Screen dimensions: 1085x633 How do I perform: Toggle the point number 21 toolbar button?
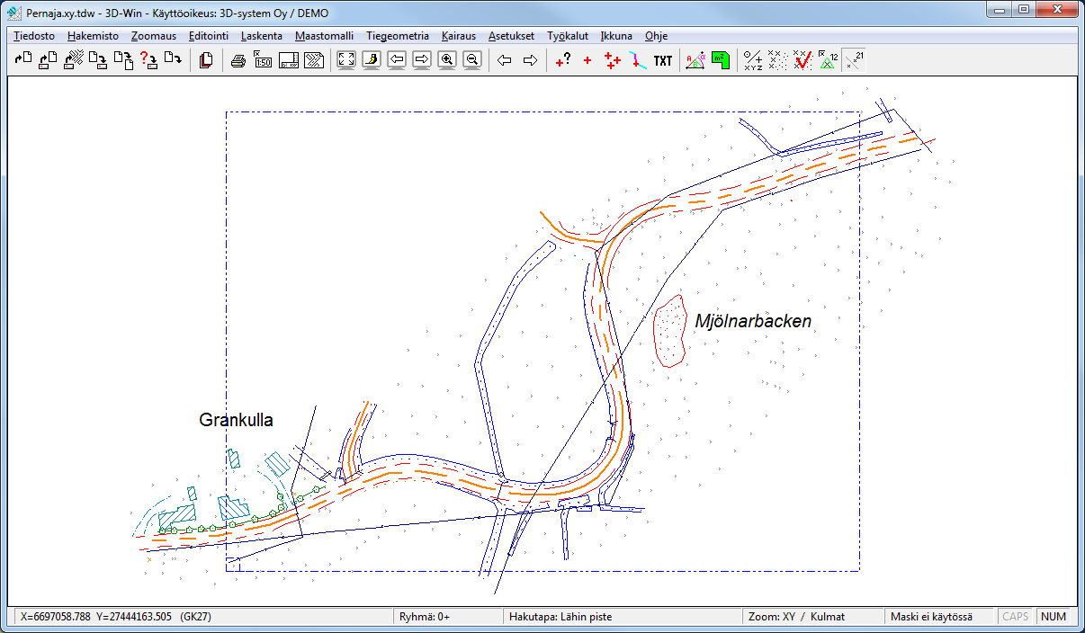(x=855, y=61)
